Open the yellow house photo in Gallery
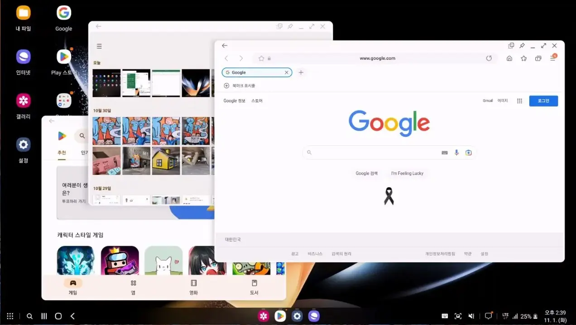Viewport: 576px width, 325px height. click(166, 160)
